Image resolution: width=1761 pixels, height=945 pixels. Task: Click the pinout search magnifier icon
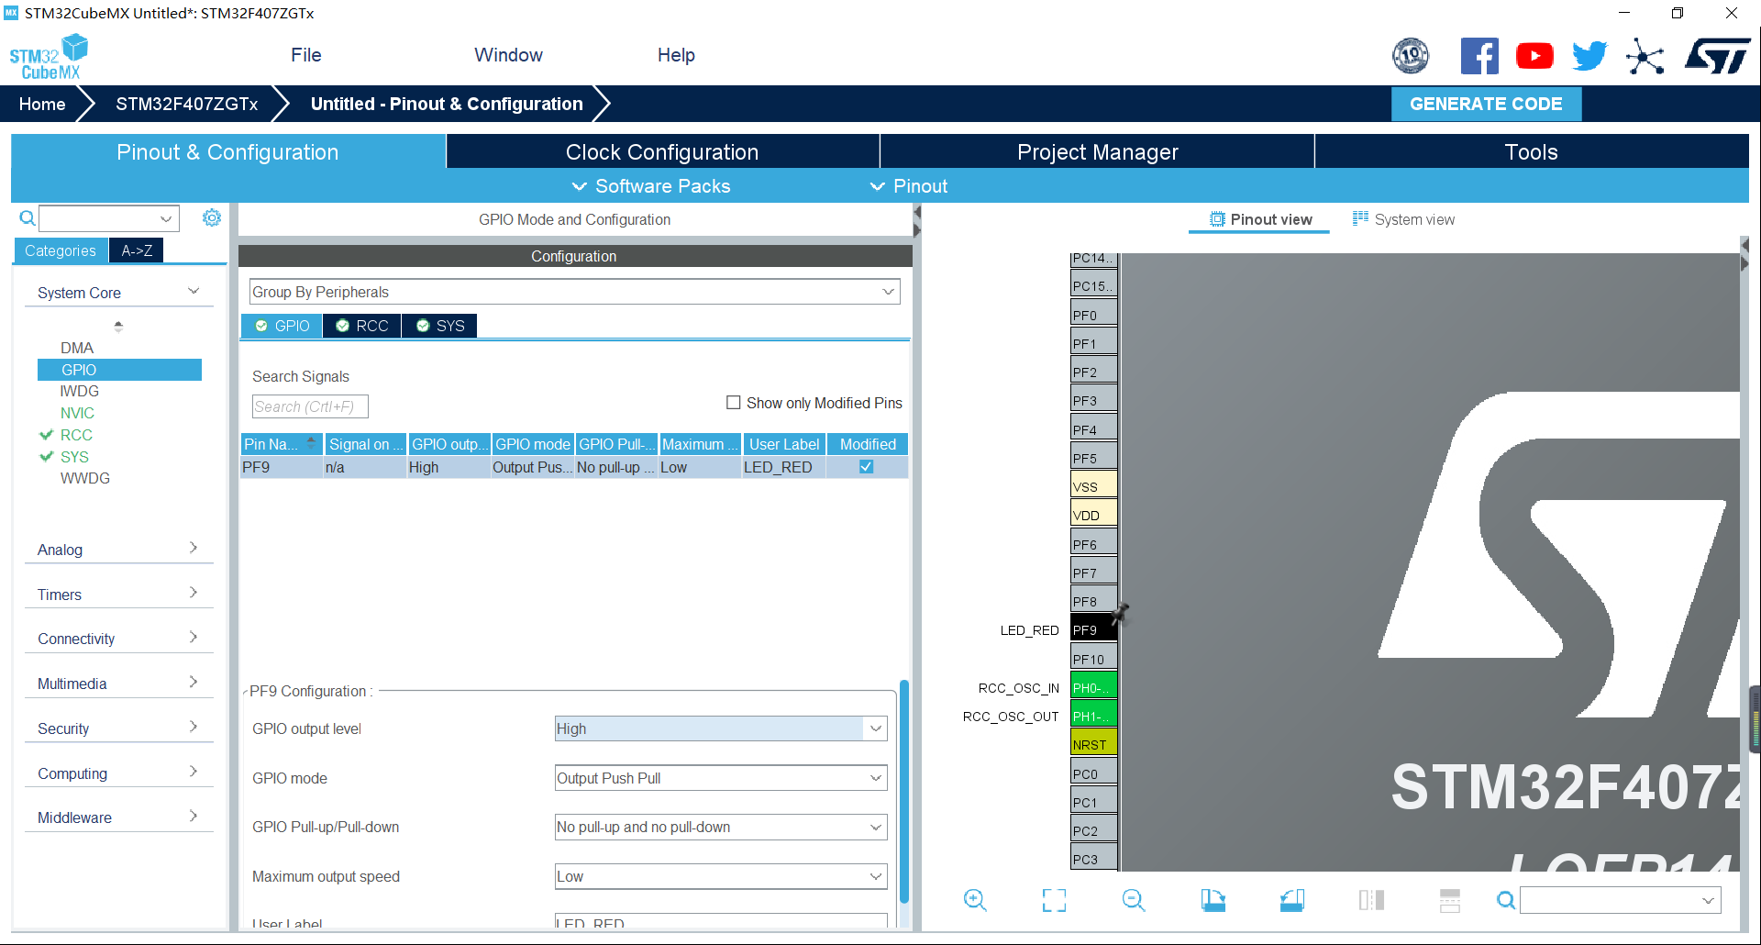pos(1505,900)
